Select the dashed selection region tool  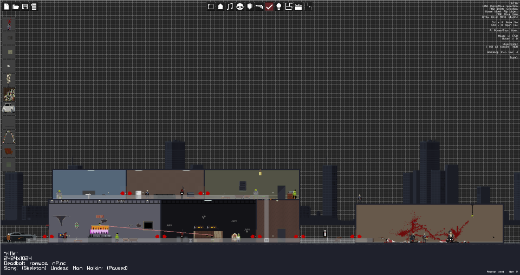pyautogui.click(x=308, y=6)
